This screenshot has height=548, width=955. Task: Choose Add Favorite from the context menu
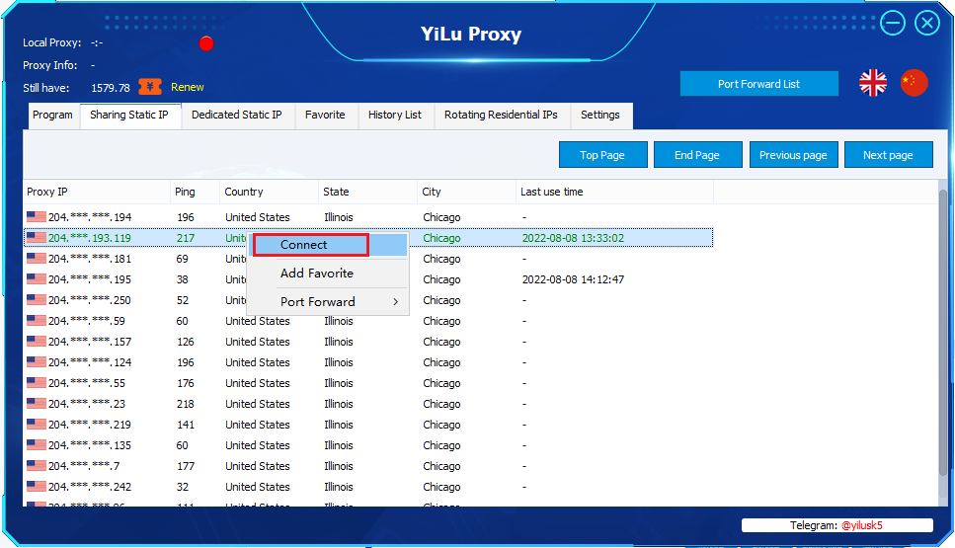click(330, 274)
